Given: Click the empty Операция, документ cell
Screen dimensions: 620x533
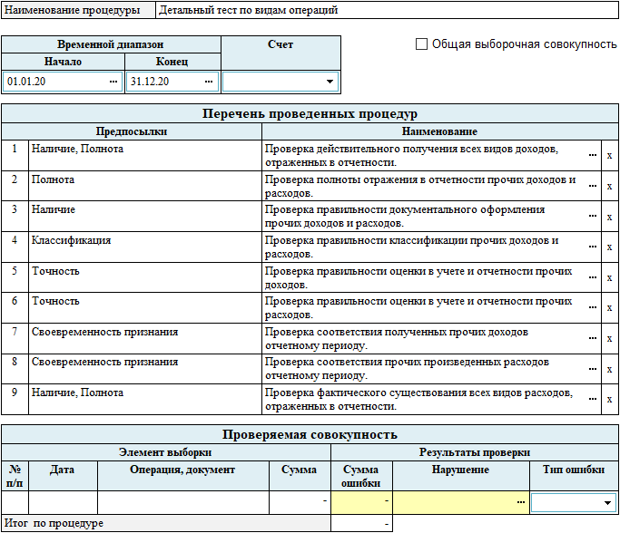Looking at the screenshot, I should pyautogui.click(x=183, y=502).
